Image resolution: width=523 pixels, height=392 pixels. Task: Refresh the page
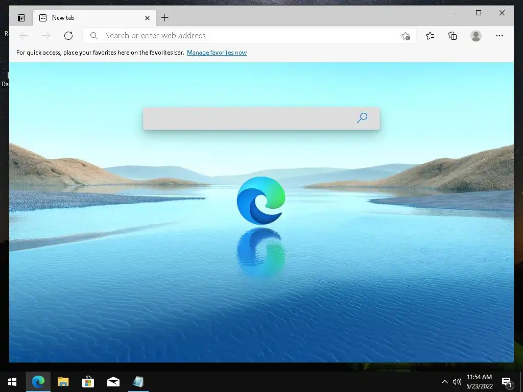pos(68,36)
